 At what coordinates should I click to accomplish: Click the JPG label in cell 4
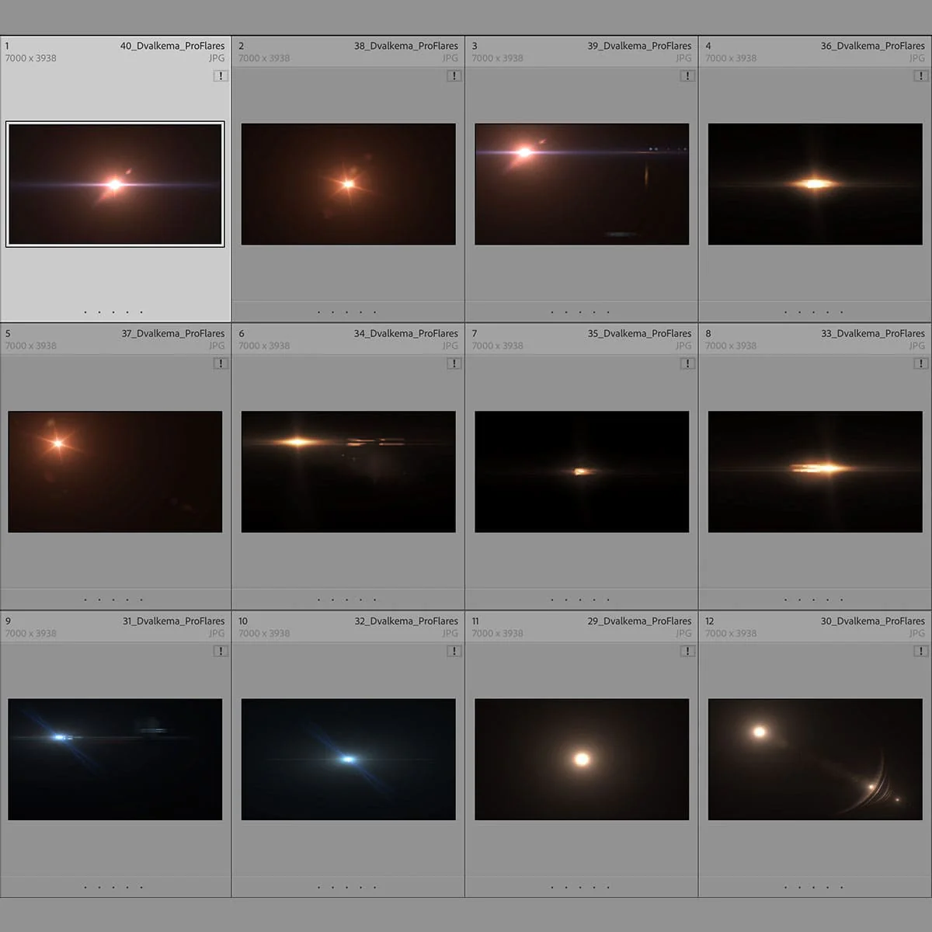tap(917, 58)
